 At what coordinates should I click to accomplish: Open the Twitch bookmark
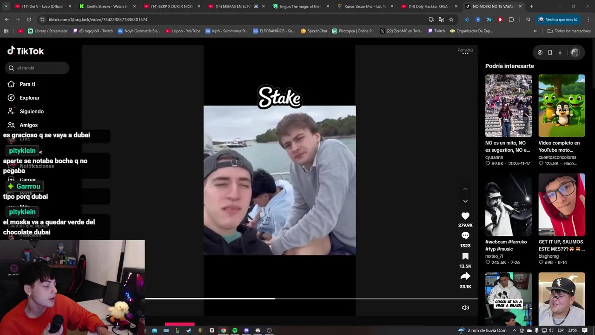click(436, 31)
